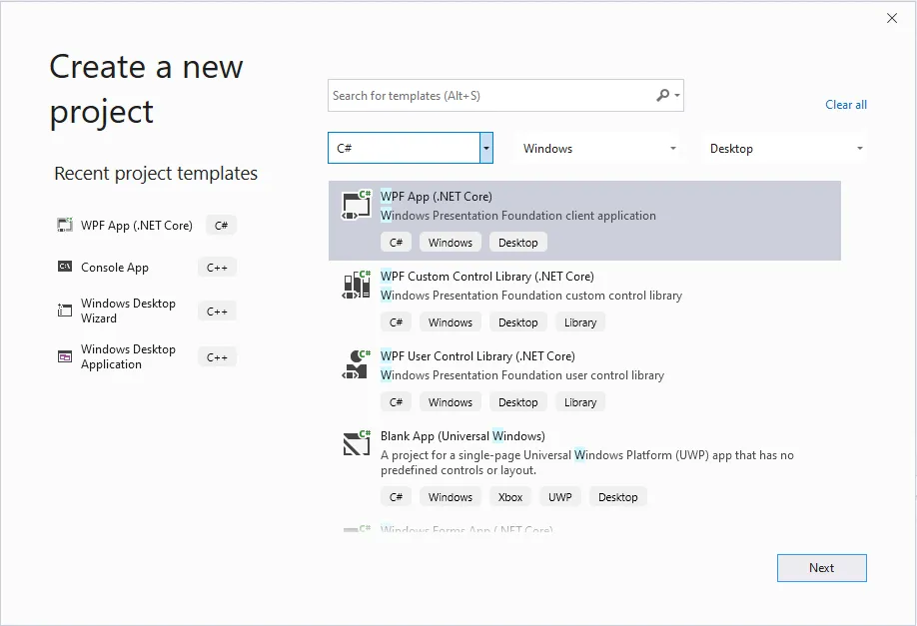Click the search magnifier icon

point(663,96)
